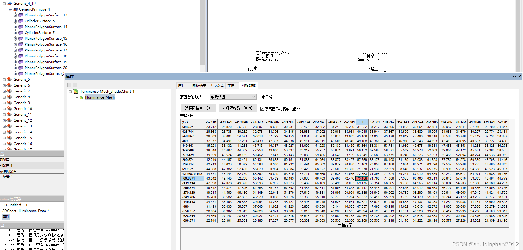
Task: Click the Generic_9 object icon
Action: point(10,103)
